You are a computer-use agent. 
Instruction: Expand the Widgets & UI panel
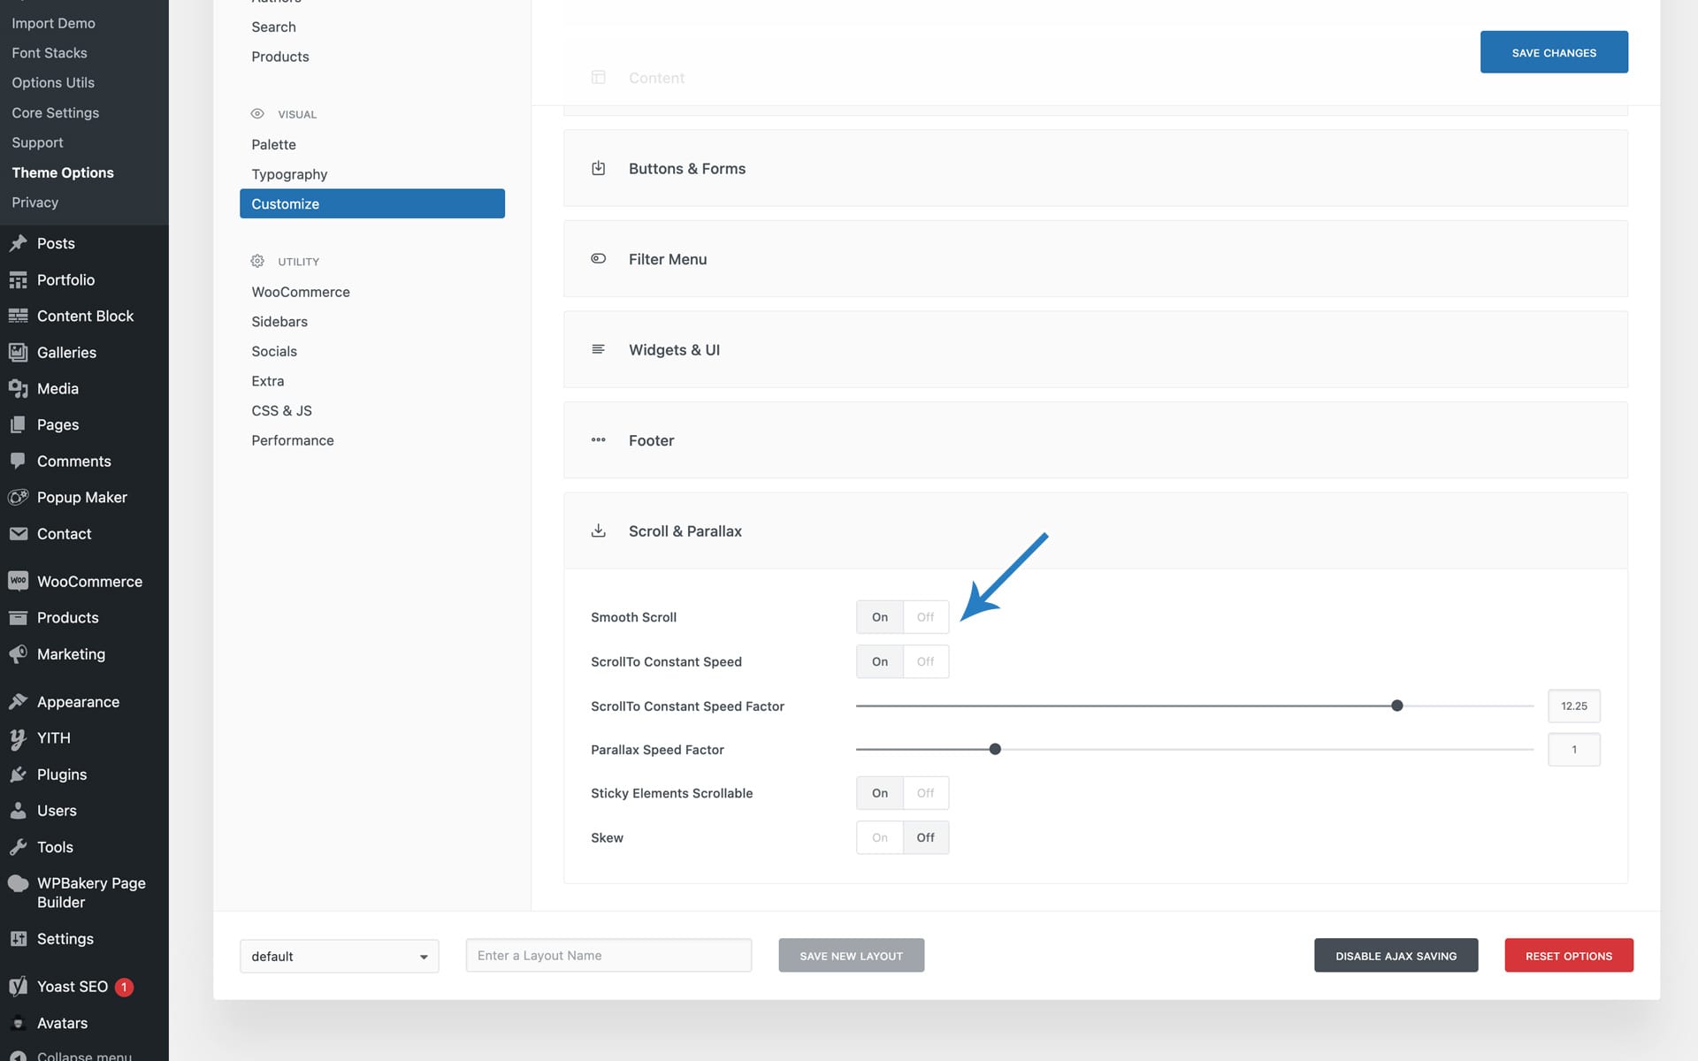click(x=1095, y=349)
